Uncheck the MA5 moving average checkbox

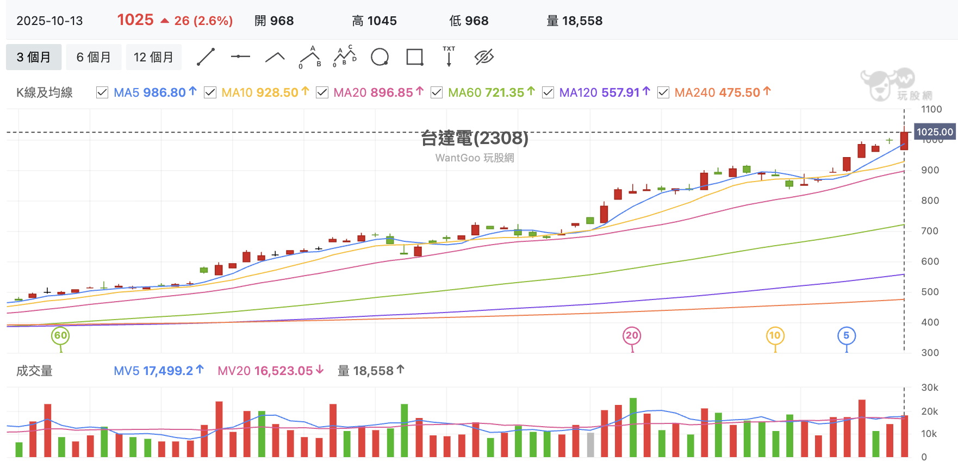[102, 92]
